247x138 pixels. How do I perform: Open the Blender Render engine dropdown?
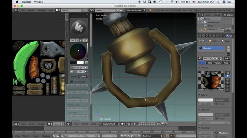click(x=135, y=10)
